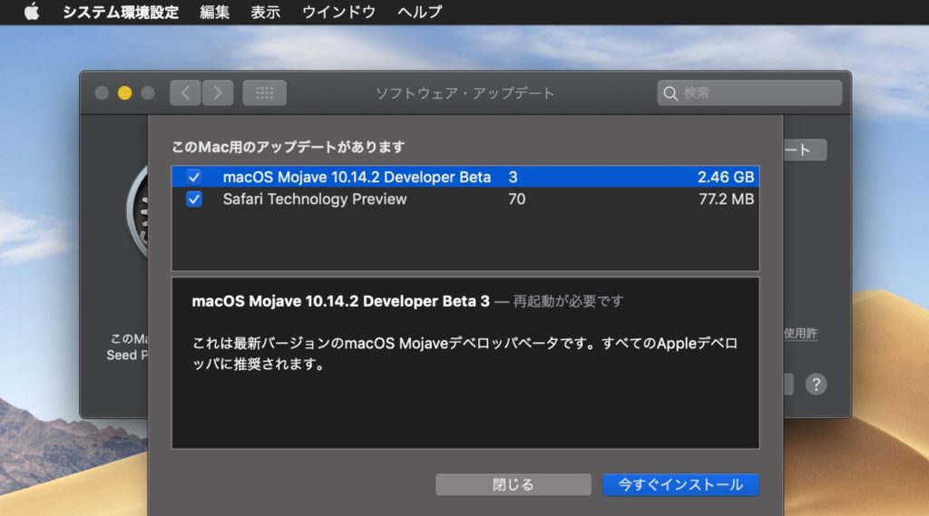
Task: Go forward with the right arrow button
Action: (218, 92)
